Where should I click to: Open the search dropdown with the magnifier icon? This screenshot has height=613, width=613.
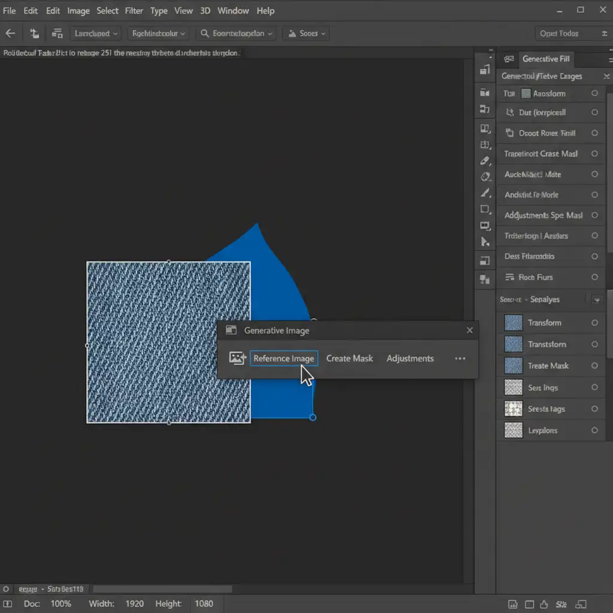[x=236, y=34]
